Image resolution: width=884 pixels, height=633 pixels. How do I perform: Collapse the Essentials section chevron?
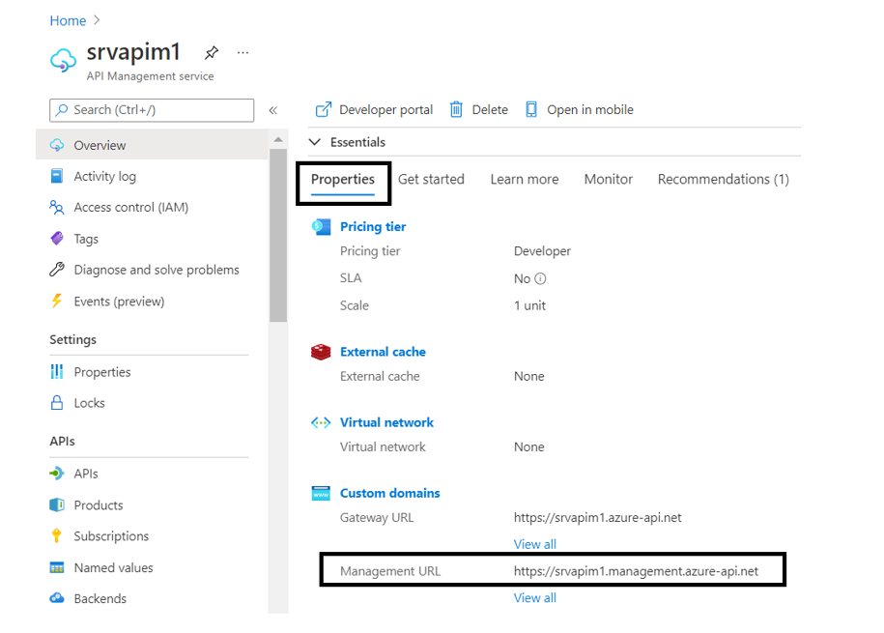coord(315,142)
